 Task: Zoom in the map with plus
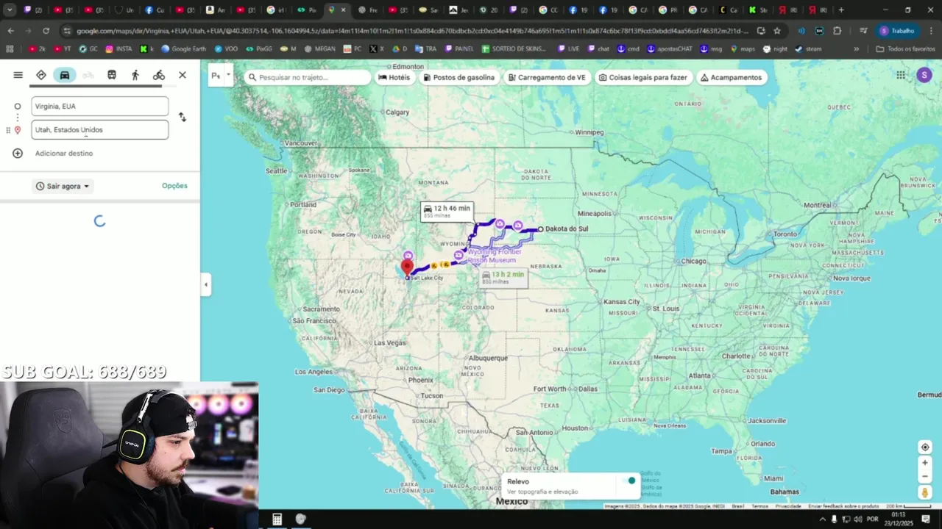(925, 463)
